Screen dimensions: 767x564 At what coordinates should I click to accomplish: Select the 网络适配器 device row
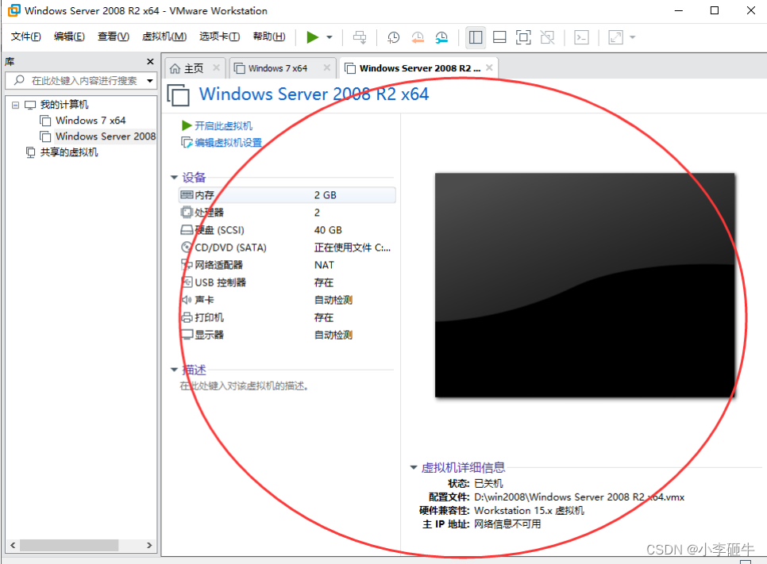tap(287, 265)
